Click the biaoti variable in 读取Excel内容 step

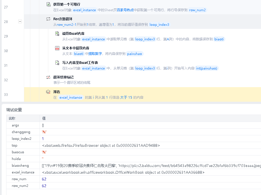click(219, 39)
